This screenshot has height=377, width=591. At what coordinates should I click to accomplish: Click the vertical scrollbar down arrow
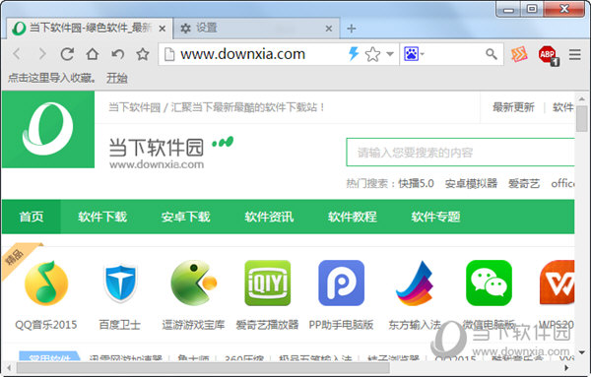pyautogui.click(x=581, y=352)
